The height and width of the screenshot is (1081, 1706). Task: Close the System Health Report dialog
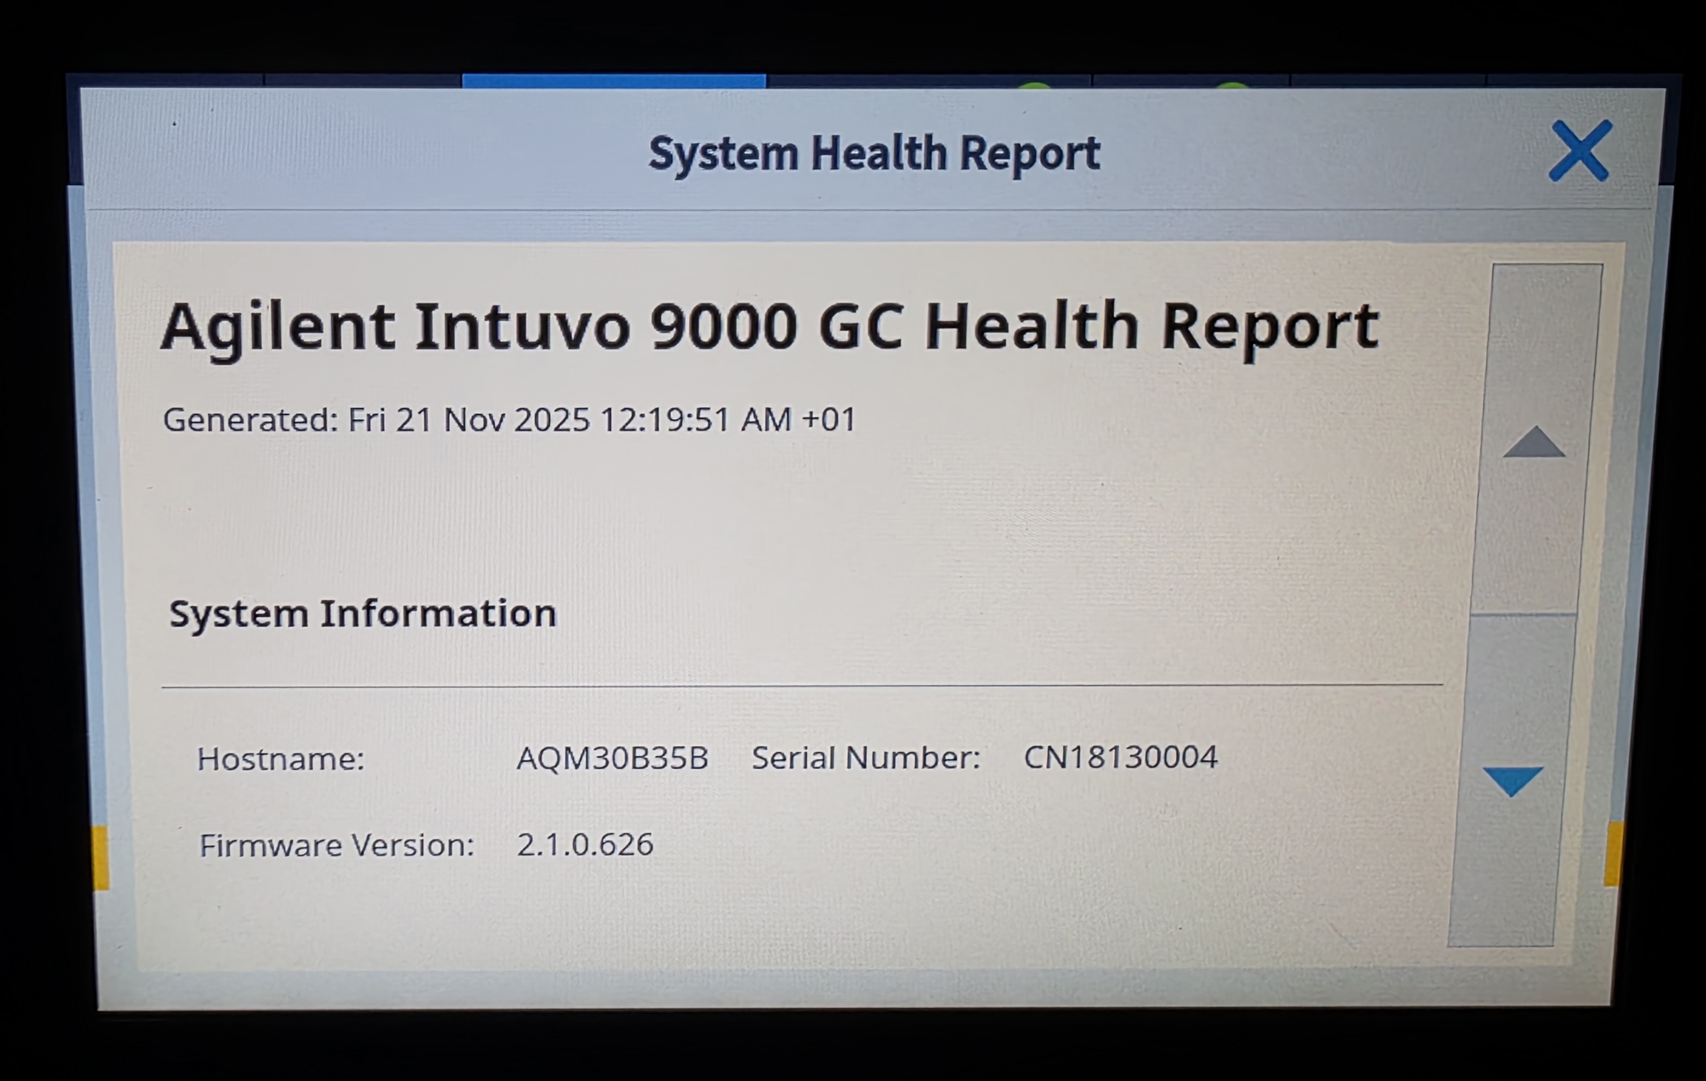click(x=1580, y=151)
